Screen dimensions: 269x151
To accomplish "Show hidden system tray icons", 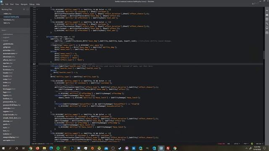I will (x=246, y=148).
